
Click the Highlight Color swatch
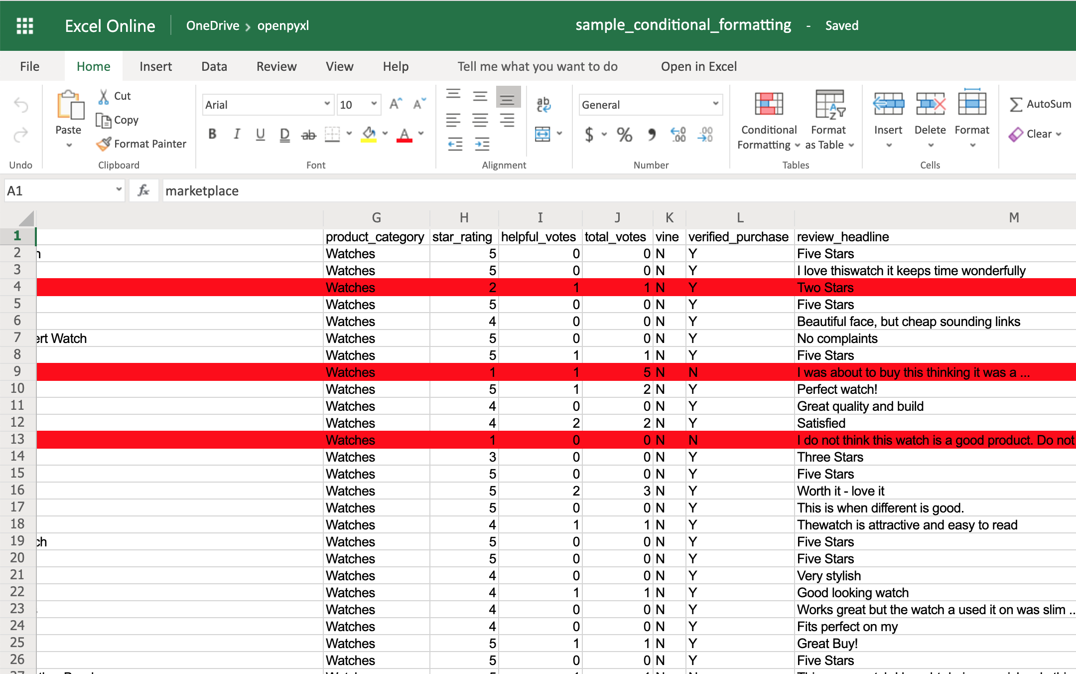click(x=370, y=141)
